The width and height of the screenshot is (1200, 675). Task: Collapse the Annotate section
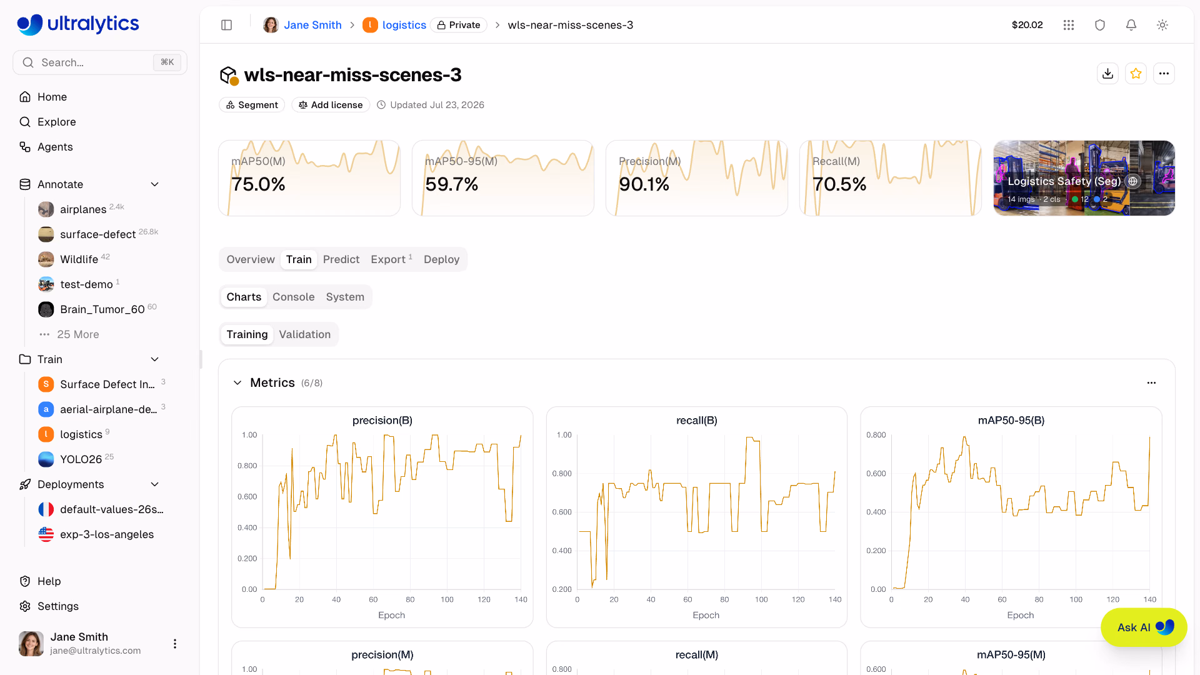tap(155, 184)
